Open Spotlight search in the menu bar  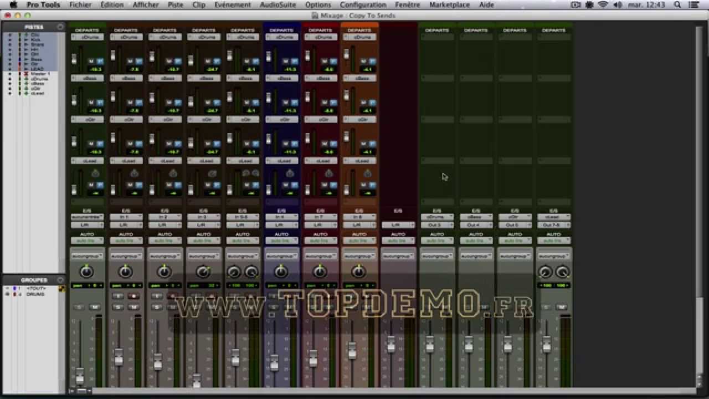677,4
